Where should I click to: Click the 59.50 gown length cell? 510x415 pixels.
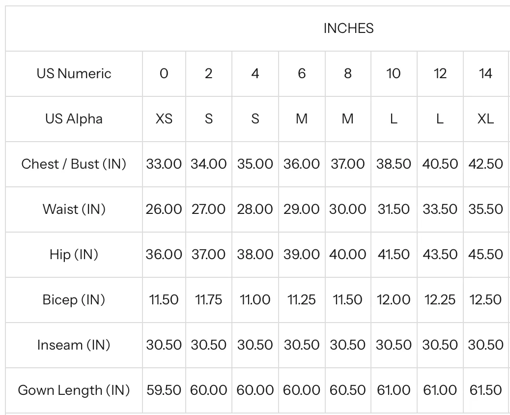click(164, 390)
